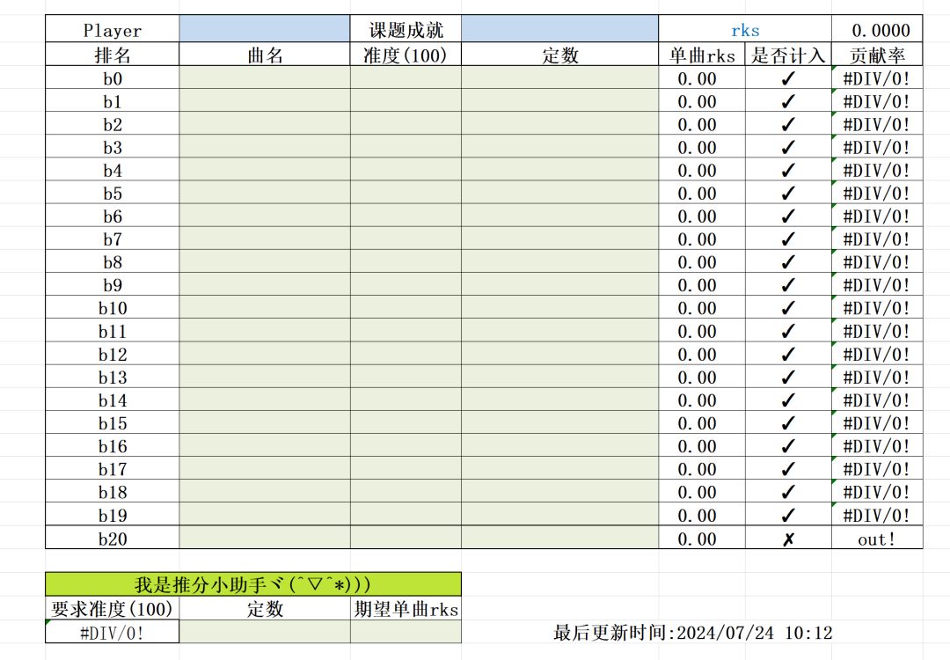Select the #DIV/0! error cell in row b5
Viewport: 950px width, 660px height.
pos(877,194)
